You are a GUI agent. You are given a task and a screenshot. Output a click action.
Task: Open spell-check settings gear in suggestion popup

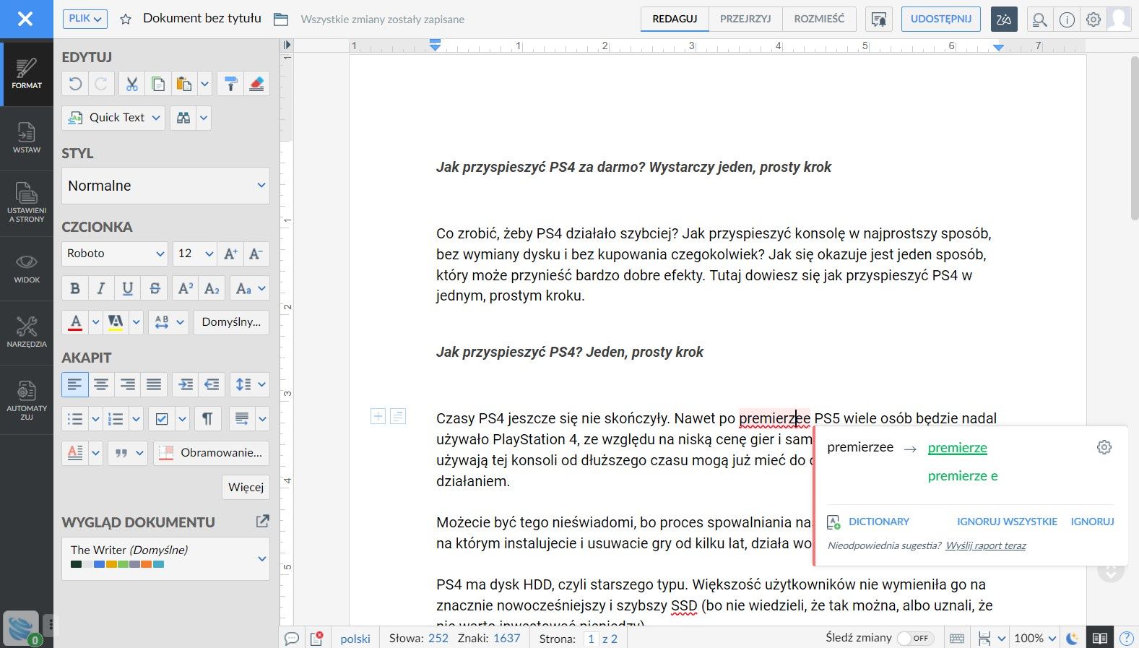pyautogui.click(x=1104, y=447)
